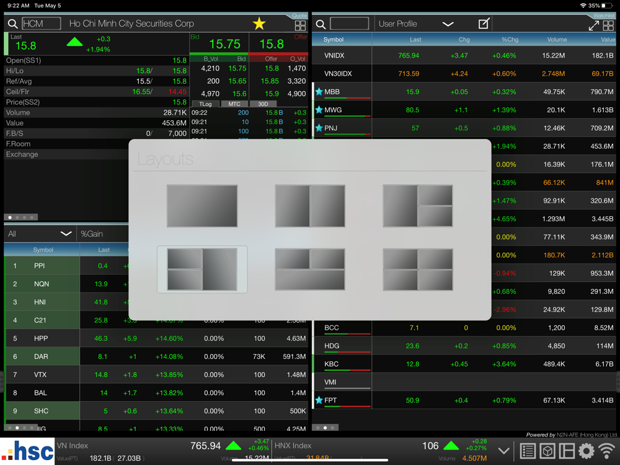Open the All filter dropdown

(x=40, y=234)
